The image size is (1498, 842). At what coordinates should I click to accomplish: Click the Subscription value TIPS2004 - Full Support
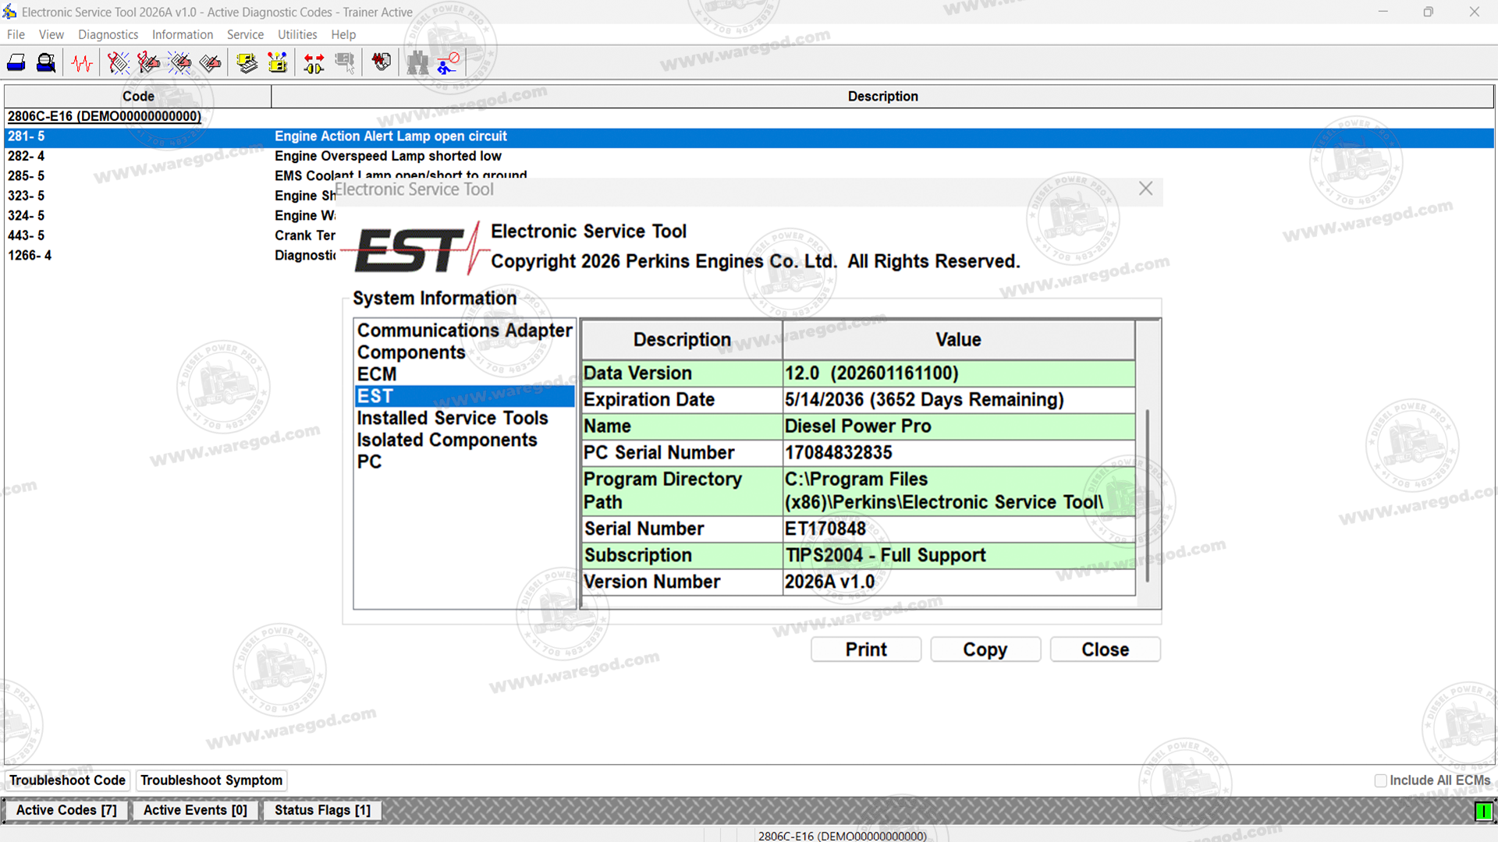[959, 556]
